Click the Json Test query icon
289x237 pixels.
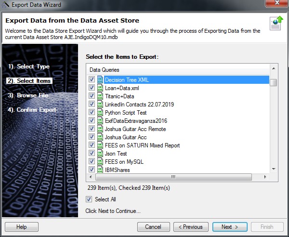click(x=100, y=153)
